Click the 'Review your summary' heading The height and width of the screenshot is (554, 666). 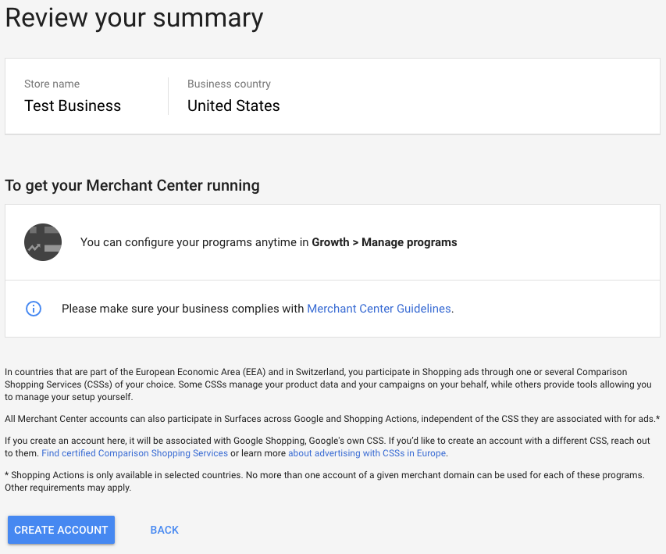pyautogui.click(x=134, y=18)
